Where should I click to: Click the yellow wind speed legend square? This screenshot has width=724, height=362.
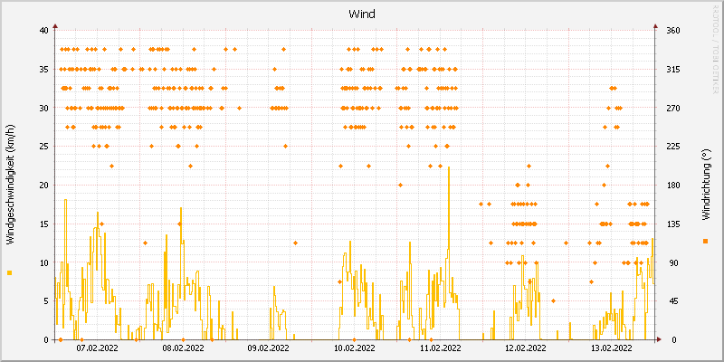click(x=10, y=273)
